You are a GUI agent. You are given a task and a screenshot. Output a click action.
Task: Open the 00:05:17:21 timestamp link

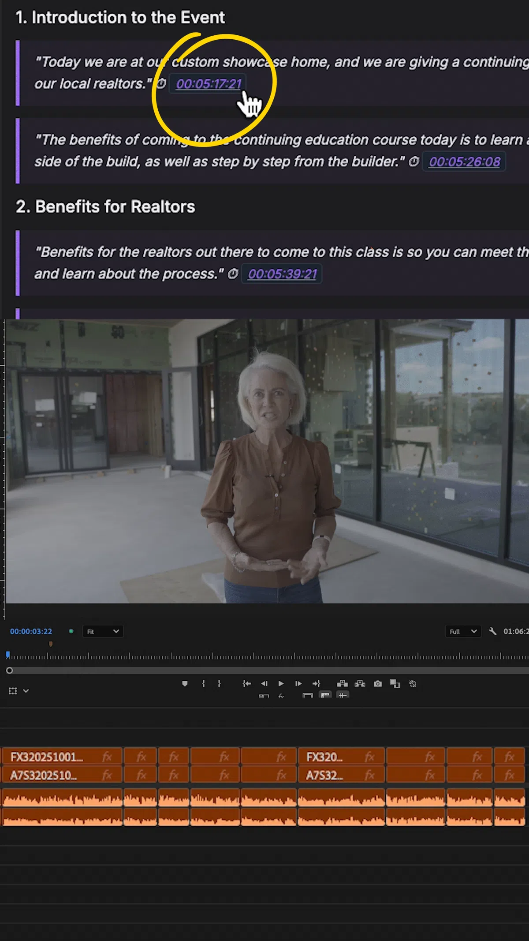[x=209, y=84]
